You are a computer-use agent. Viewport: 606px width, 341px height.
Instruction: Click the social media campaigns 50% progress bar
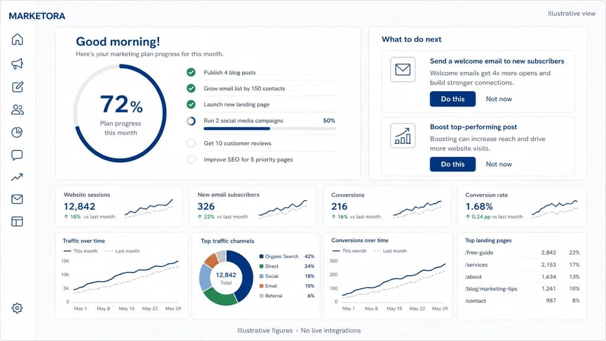270,128
